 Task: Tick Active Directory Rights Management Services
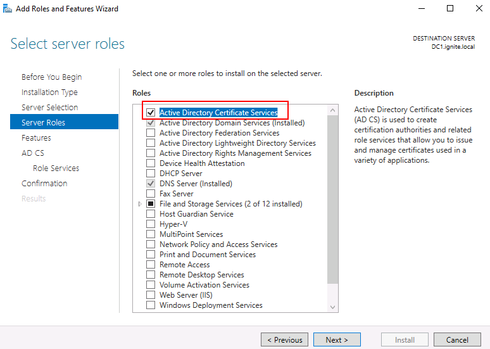pyautogui.click(x=151, y=153)
